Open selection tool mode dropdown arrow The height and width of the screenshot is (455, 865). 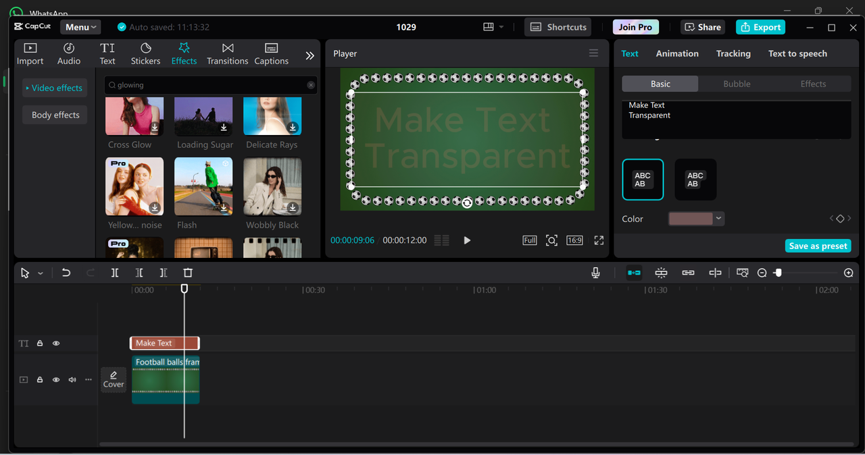41,273
